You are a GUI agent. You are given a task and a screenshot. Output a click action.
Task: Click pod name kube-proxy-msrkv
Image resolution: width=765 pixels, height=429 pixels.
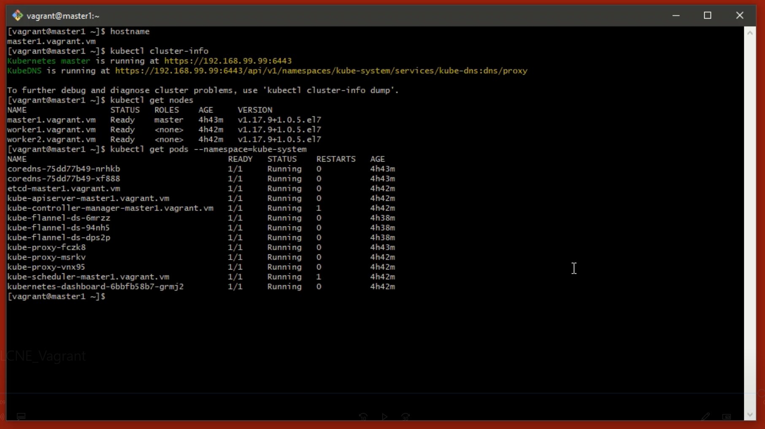(x=46, y=257)
